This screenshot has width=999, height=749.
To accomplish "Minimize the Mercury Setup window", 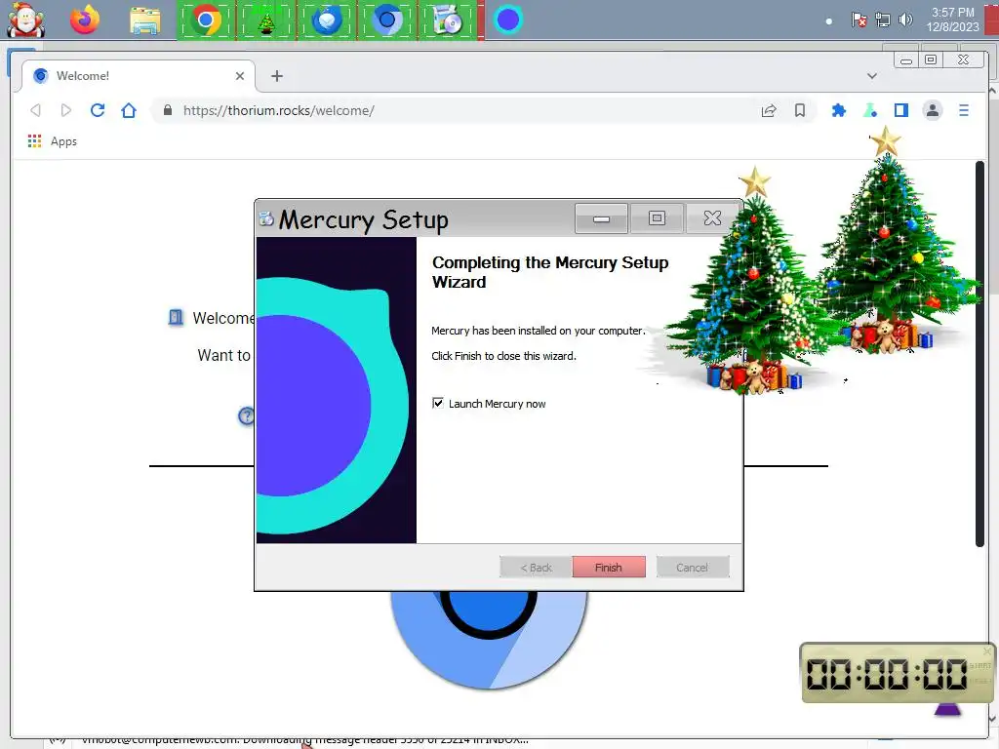I will point(601,218).
